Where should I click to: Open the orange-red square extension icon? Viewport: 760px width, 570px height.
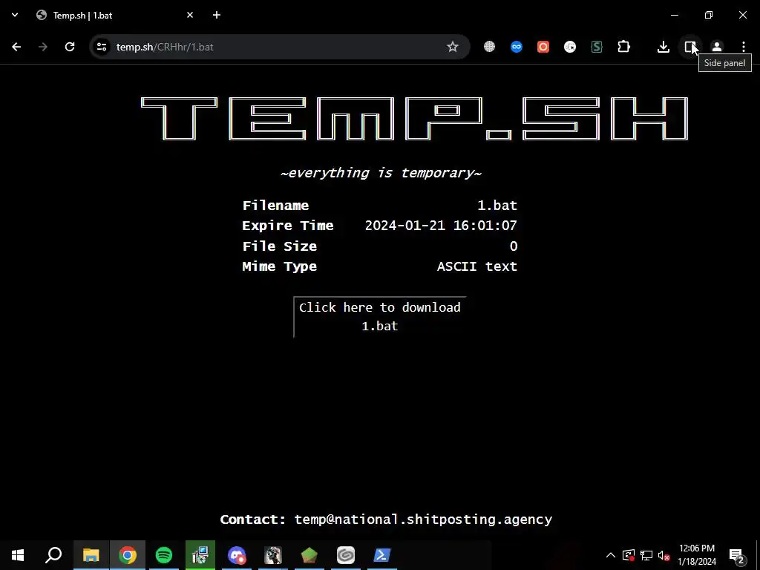click(543, 47)
